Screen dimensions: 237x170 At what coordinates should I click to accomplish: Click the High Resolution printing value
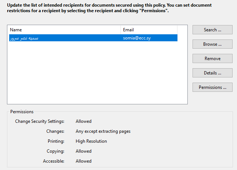(91, 141)
